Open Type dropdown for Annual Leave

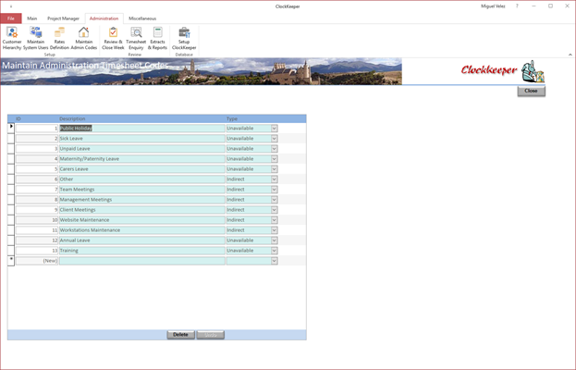tap(274, 240)
